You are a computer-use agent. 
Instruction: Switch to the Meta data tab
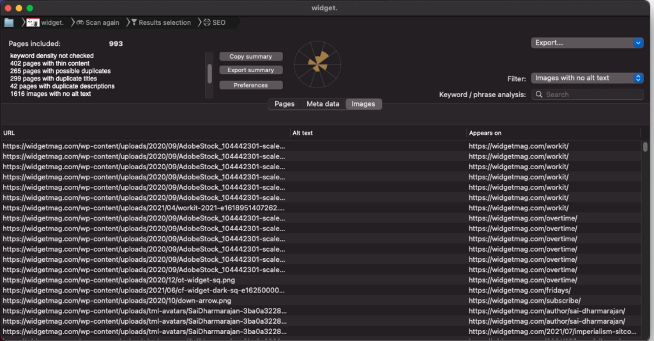(x=323, y=104)
